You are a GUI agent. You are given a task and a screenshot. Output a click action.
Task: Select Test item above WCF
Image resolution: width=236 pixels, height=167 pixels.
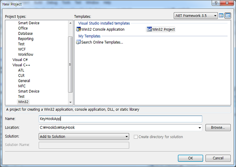click(x=21, y=44)
